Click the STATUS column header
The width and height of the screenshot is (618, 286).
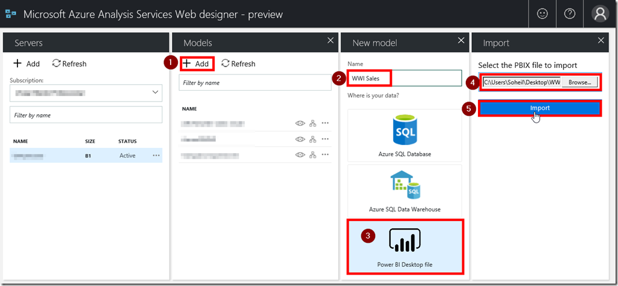pyautogui.click(x=127, y=141)
